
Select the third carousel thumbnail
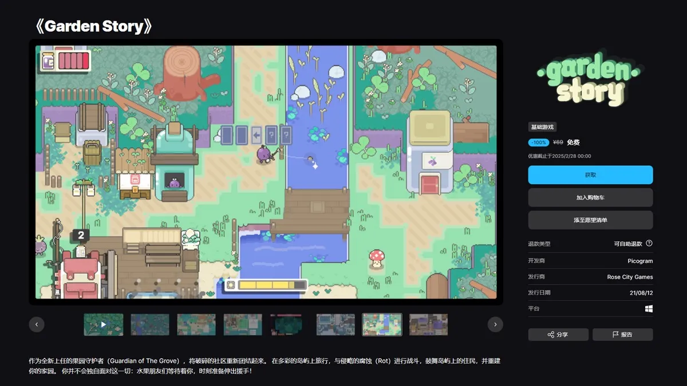click(x=196, y=324)
